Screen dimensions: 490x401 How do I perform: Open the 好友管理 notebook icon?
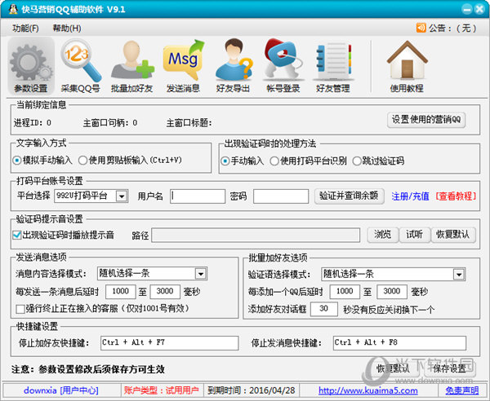click(x=333, y=66)
